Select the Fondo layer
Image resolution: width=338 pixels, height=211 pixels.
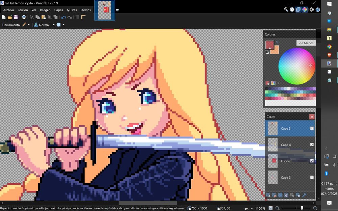tap(290, 161)
